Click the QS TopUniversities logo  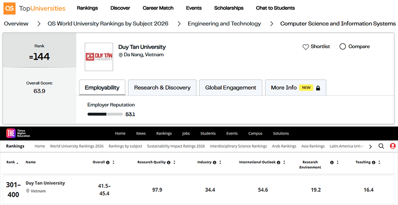[35, 8]
